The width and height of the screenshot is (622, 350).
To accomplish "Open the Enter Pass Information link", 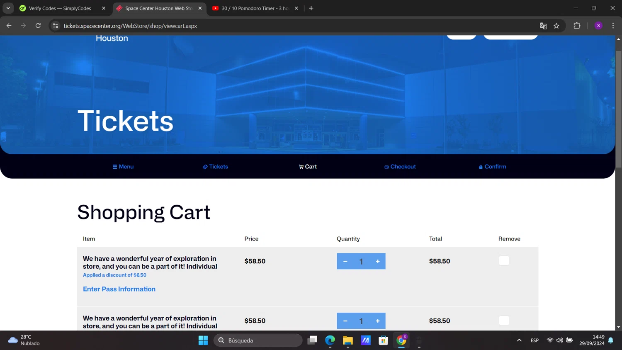I will coord(119,289).
